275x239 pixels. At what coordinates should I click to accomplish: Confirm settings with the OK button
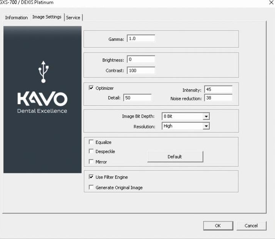tap(218, 226)
